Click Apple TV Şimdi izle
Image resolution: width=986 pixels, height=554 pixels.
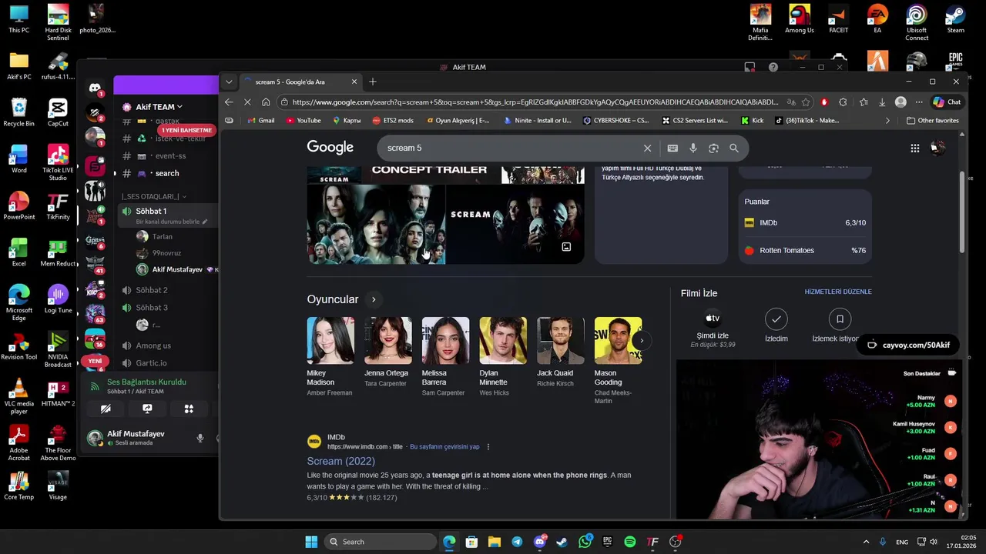[x=713, y=329]
